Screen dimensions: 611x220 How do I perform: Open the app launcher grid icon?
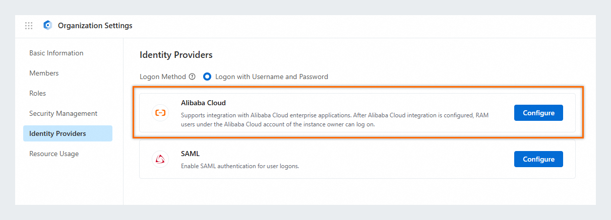29,26
